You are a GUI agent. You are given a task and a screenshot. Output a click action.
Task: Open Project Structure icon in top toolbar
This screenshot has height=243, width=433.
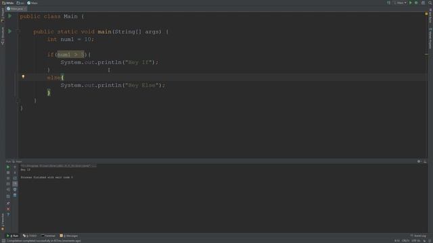click(x=423, y=3)
